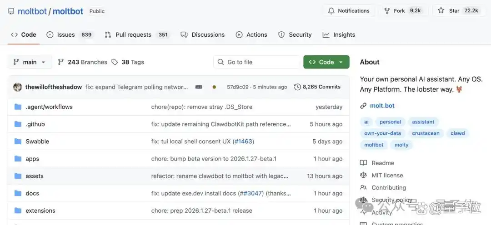Open the main branch dropdown
The width and height of the screenshot is (491, 225).
30,62
